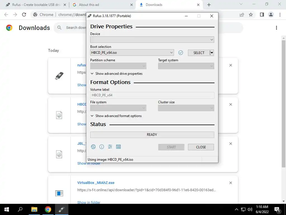Open Windows notification center icon
Screen dimensions: 286x215
coord(277,209)
